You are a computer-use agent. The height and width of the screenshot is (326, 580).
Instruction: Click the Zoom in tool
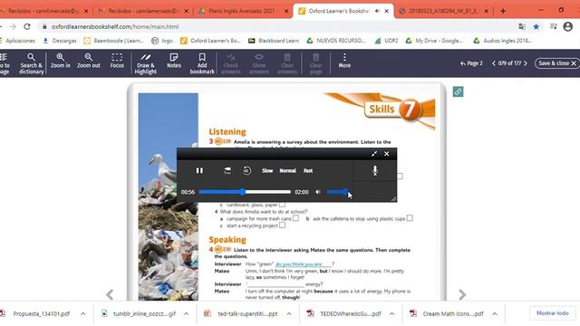61,61
